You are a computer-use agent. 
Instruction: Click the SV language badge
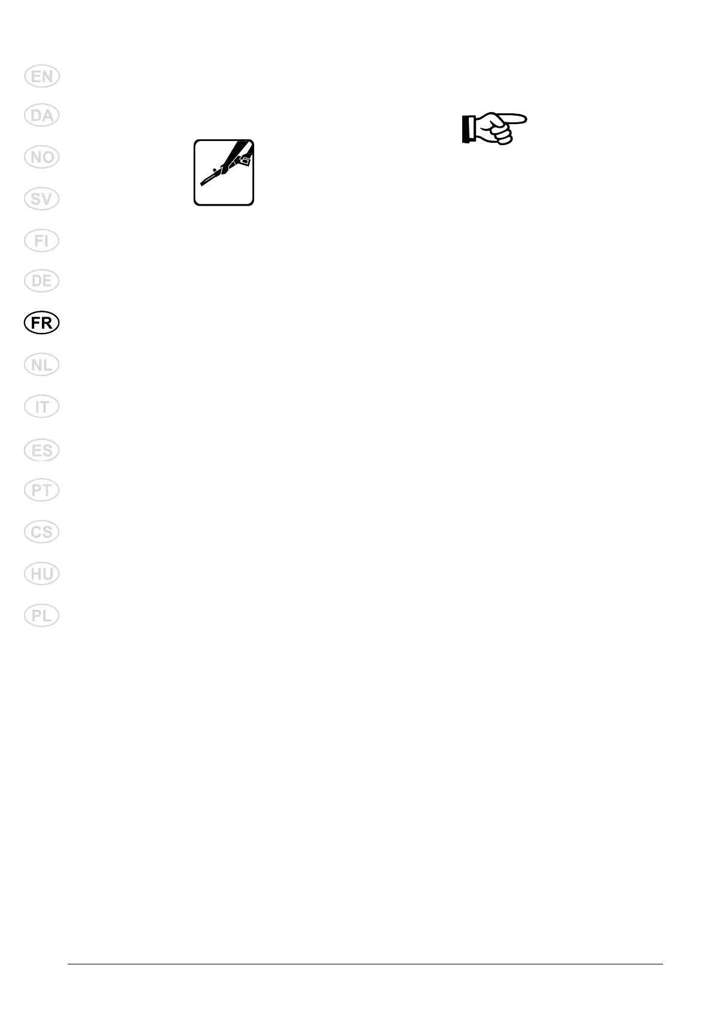pyautogui.click(x=41, y=199)
